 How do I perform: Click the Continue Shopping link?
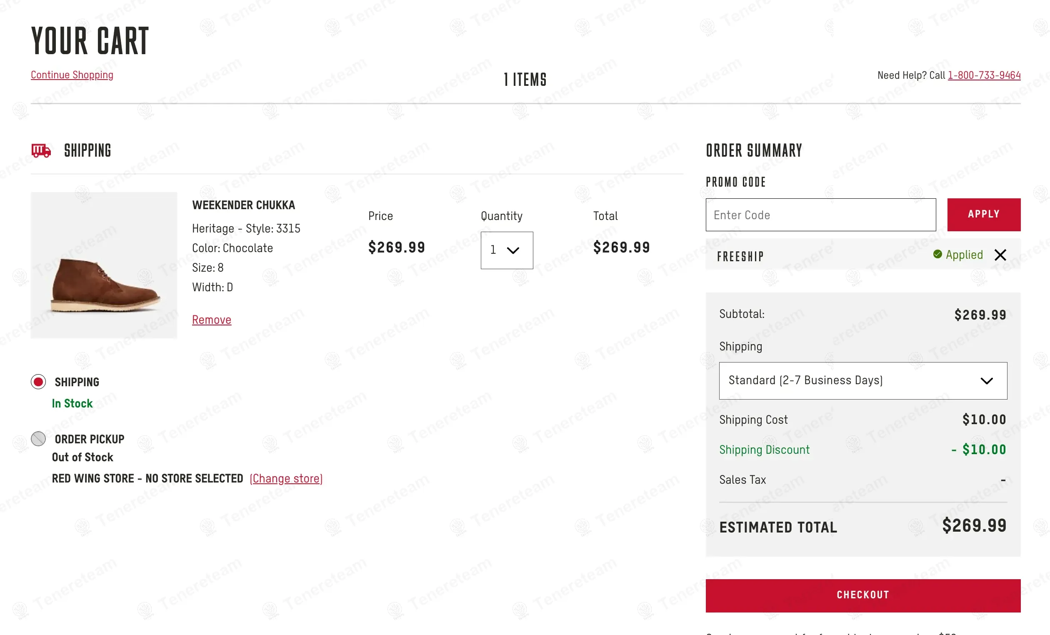tap(72, 75)
